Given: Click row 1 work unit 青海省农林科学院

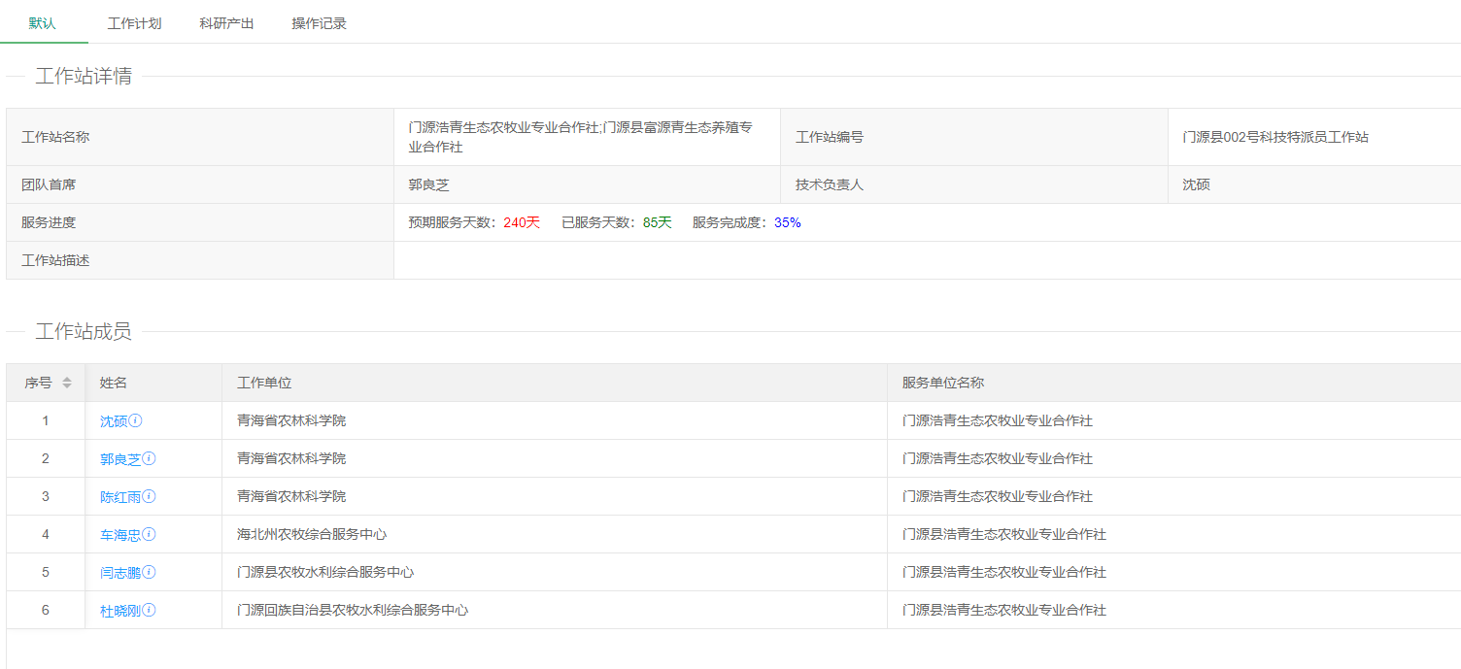Looking at the screenshot, I should click(x=555, y=420).
